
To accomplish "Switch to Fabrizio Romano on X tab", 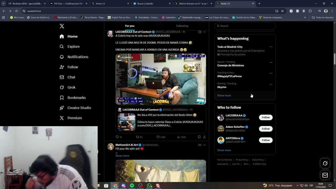I will 193,4.
